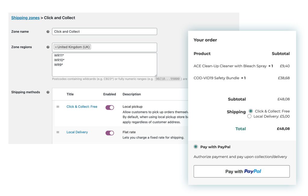Screen dimensions: 308x196
Task: Click the drag handle beside Click & Collect: Free
Action: click(58, 107)
